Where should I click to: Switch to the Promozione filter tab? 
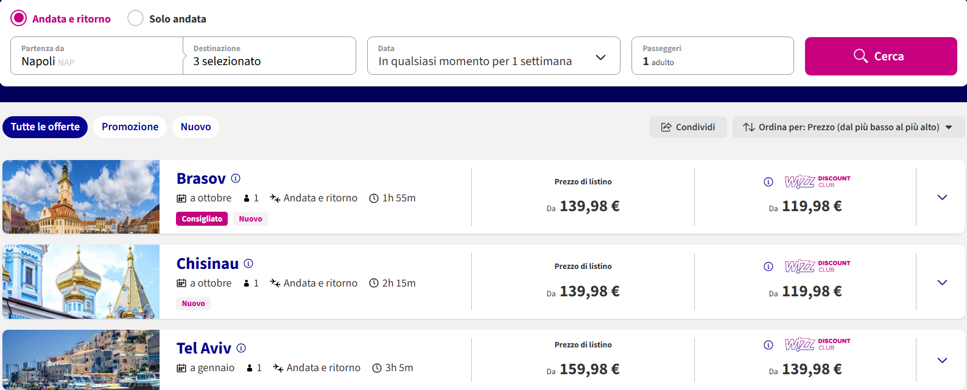tap(130, 127)
